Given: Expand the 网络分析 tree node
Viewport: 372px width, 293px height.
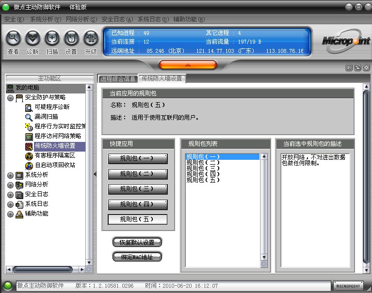Looking at the screenshot, I should pyautogui.click(x=11, y=185).
